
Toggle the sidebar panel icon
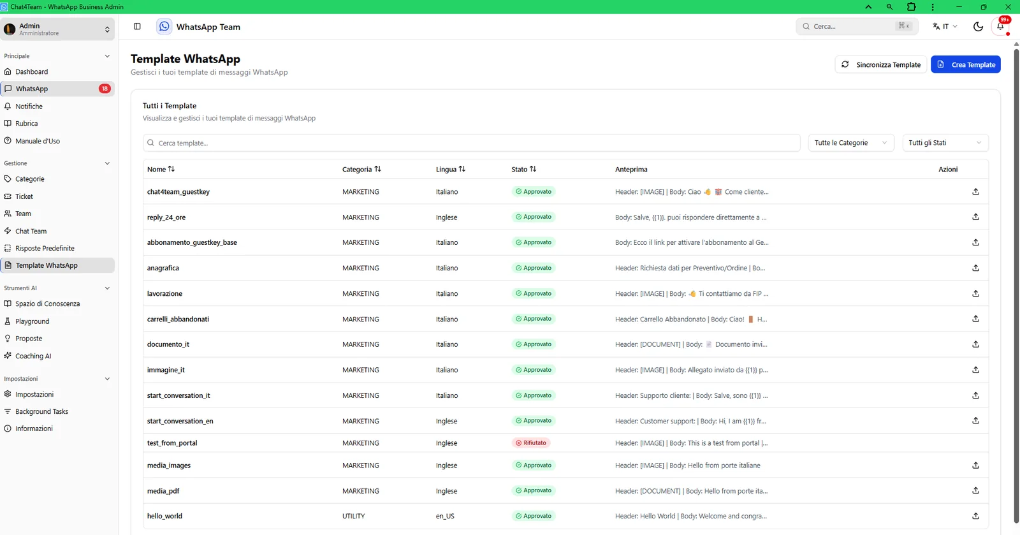point(137,26)
